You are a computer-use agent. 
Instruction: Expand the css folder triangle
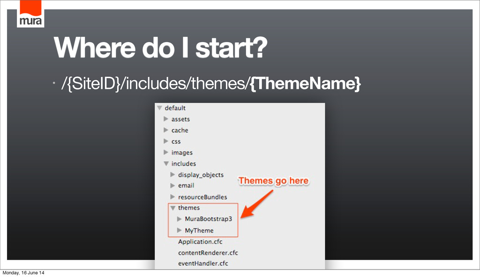(x=166, y=141)
